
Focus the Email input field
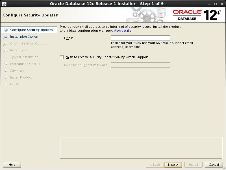point(140,38)
